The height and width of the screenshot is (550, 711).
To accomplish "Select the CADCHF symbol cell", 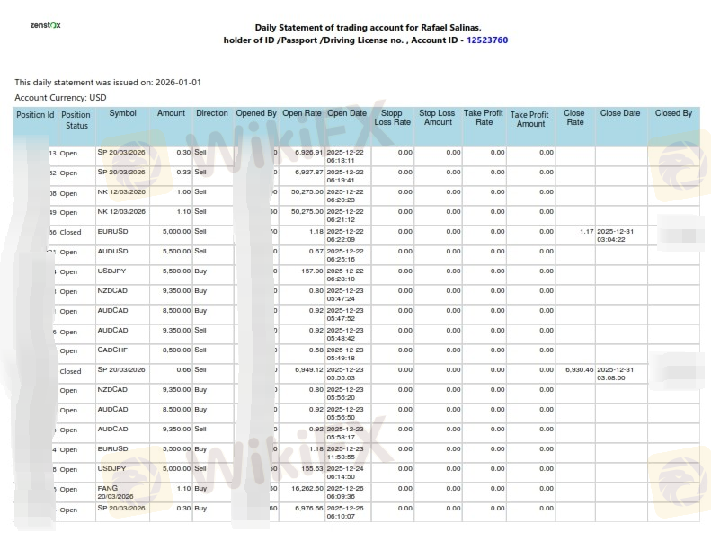I will [122, 354].
